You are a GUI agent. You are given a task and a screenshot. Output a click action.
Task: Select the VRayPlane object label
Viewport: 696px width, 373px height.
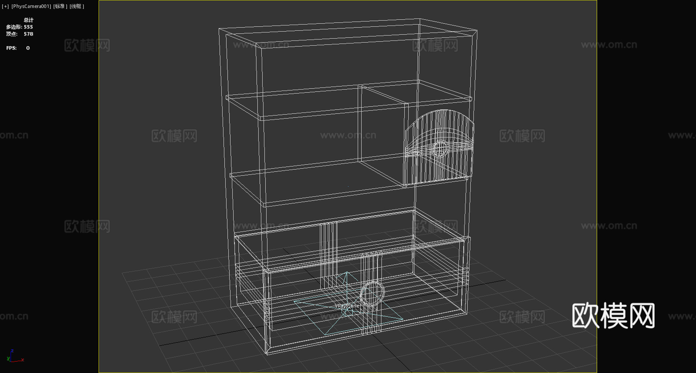(x=347, y=306)
